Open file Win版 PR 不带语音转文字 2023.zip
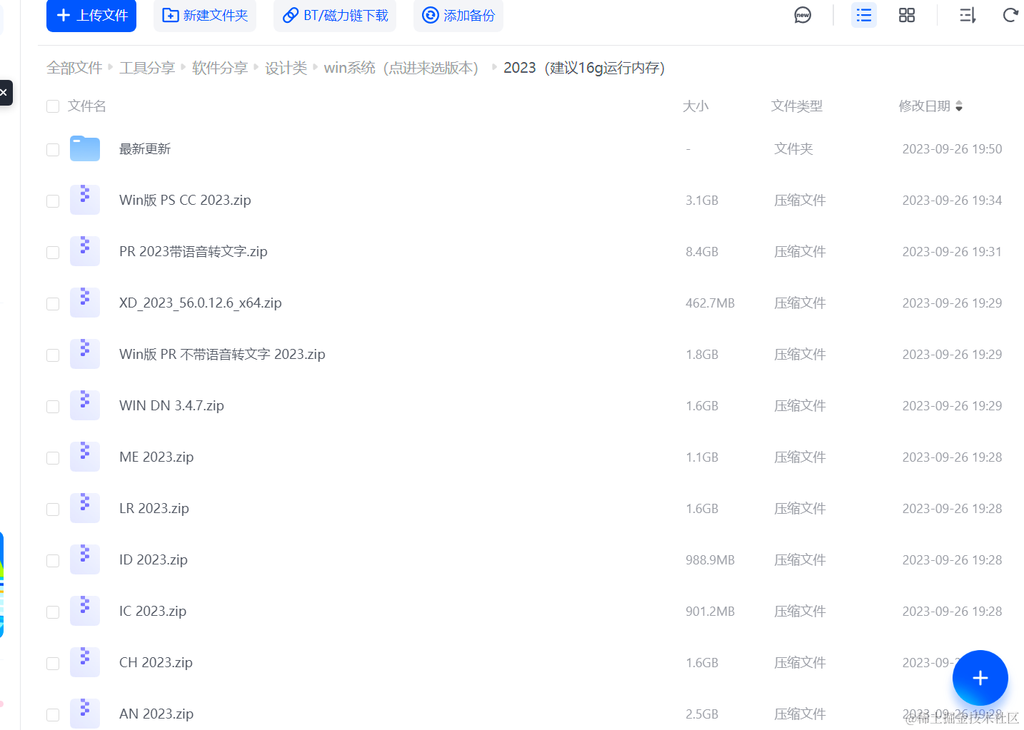 pyautogui.click(x=222, y=355)
